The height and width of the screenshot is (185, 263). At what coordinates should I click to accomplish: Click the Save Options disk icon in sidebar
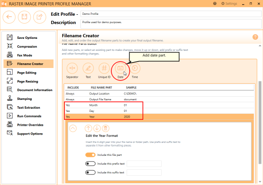pos(10,37)
